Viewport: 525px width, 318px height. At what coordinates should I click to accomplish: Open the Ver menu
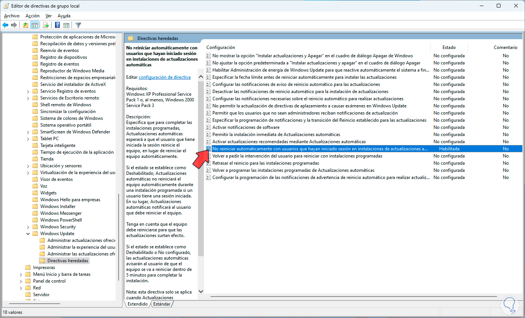(x=49, y=16)
